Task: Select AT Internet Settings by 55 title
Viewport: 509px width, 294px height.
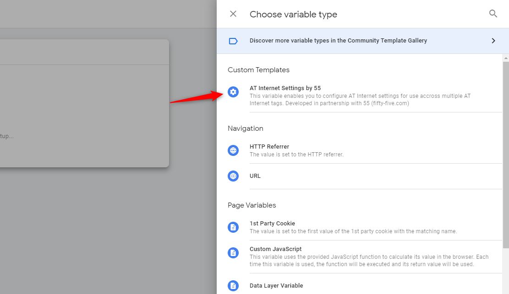Action: coord(285,88)
